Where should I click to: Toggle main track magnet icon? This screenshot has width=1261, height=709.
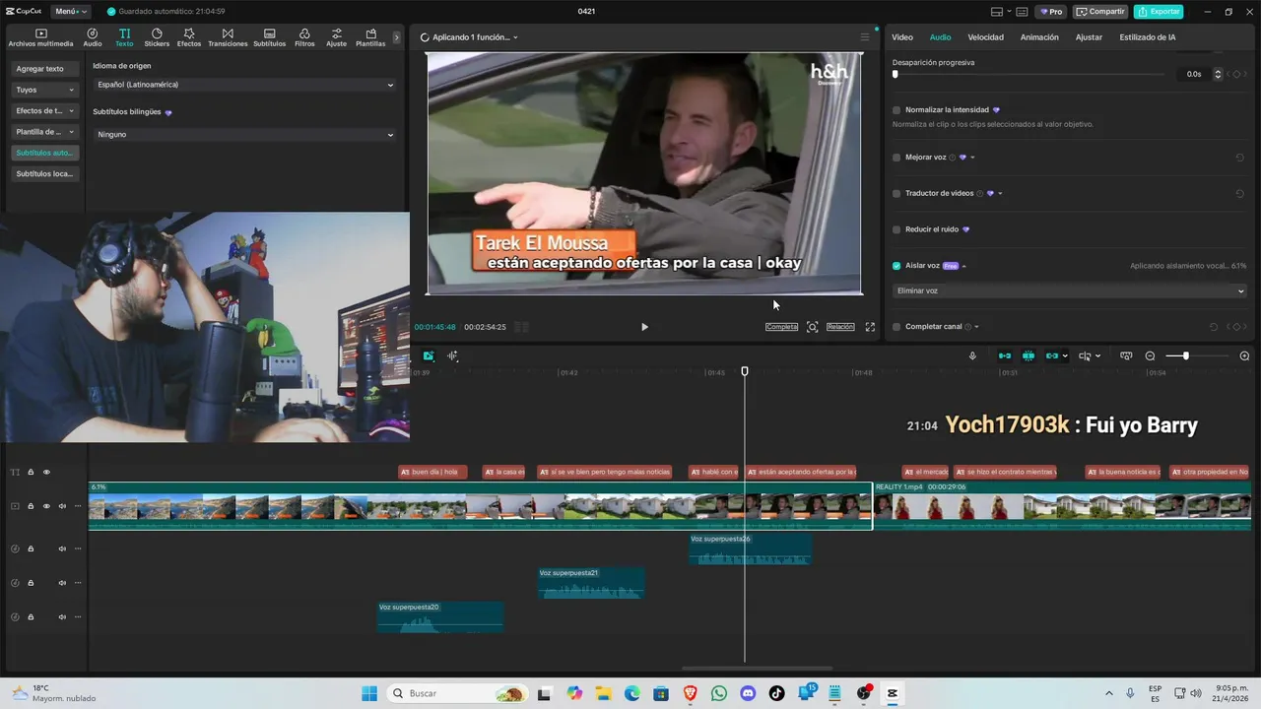coord(1005,355)
